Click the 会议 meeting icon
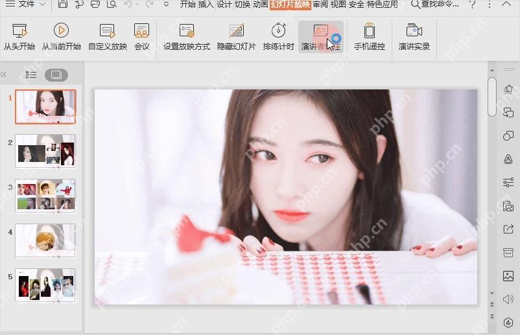Image resolution: width=520 pixels, height=335 pixels. 141,37
